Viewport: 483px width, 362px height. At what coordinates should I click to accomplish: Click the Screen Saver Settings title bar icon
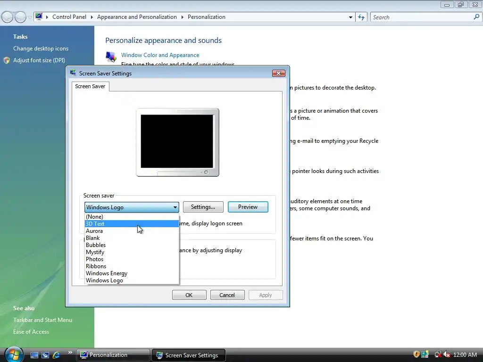73,73
